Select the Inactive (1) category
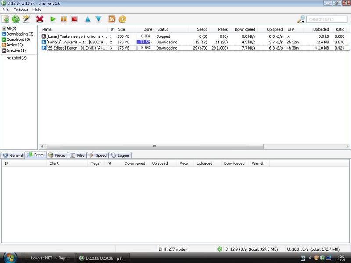Viewport: 351px width, 263px height. tap(14, 50)
